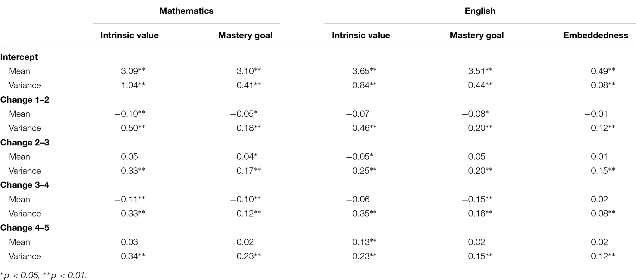Select the Change 4–5 row heading

tap(24, 228)
